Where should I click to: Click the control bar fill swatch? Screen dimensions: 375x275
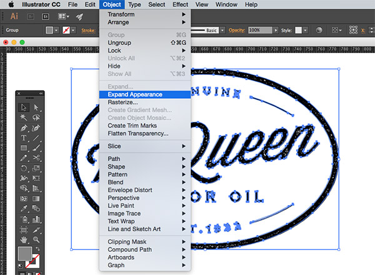pyautogui.click(x=49, y=31)
